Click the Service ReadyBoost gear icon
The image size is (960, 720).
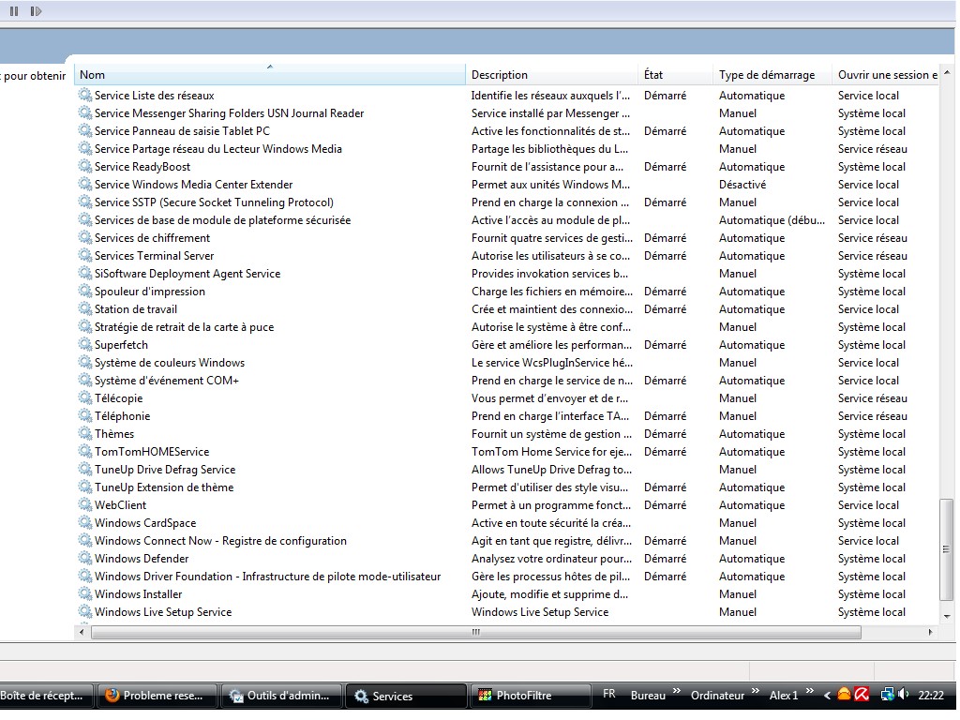pos(84,166)
